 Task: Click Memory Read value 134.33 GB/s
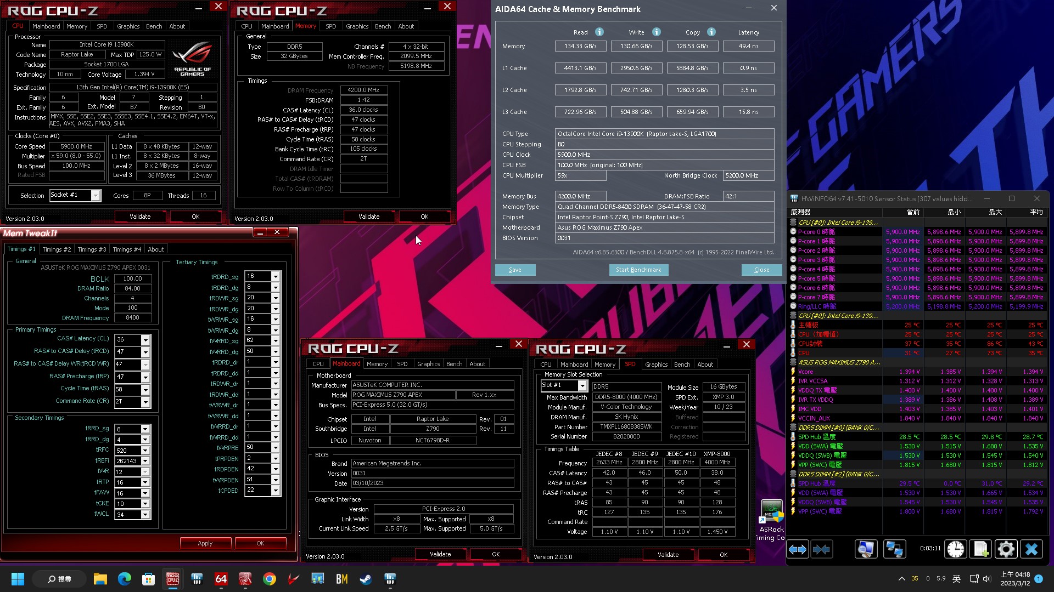(580, 46)
